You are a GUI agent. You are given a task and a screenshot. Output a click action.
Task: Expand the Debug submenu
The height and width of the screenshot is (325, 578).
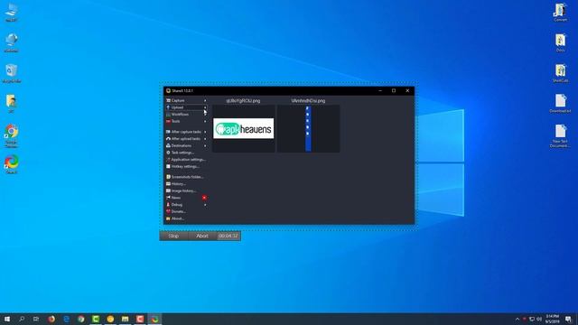click(186, 205)
